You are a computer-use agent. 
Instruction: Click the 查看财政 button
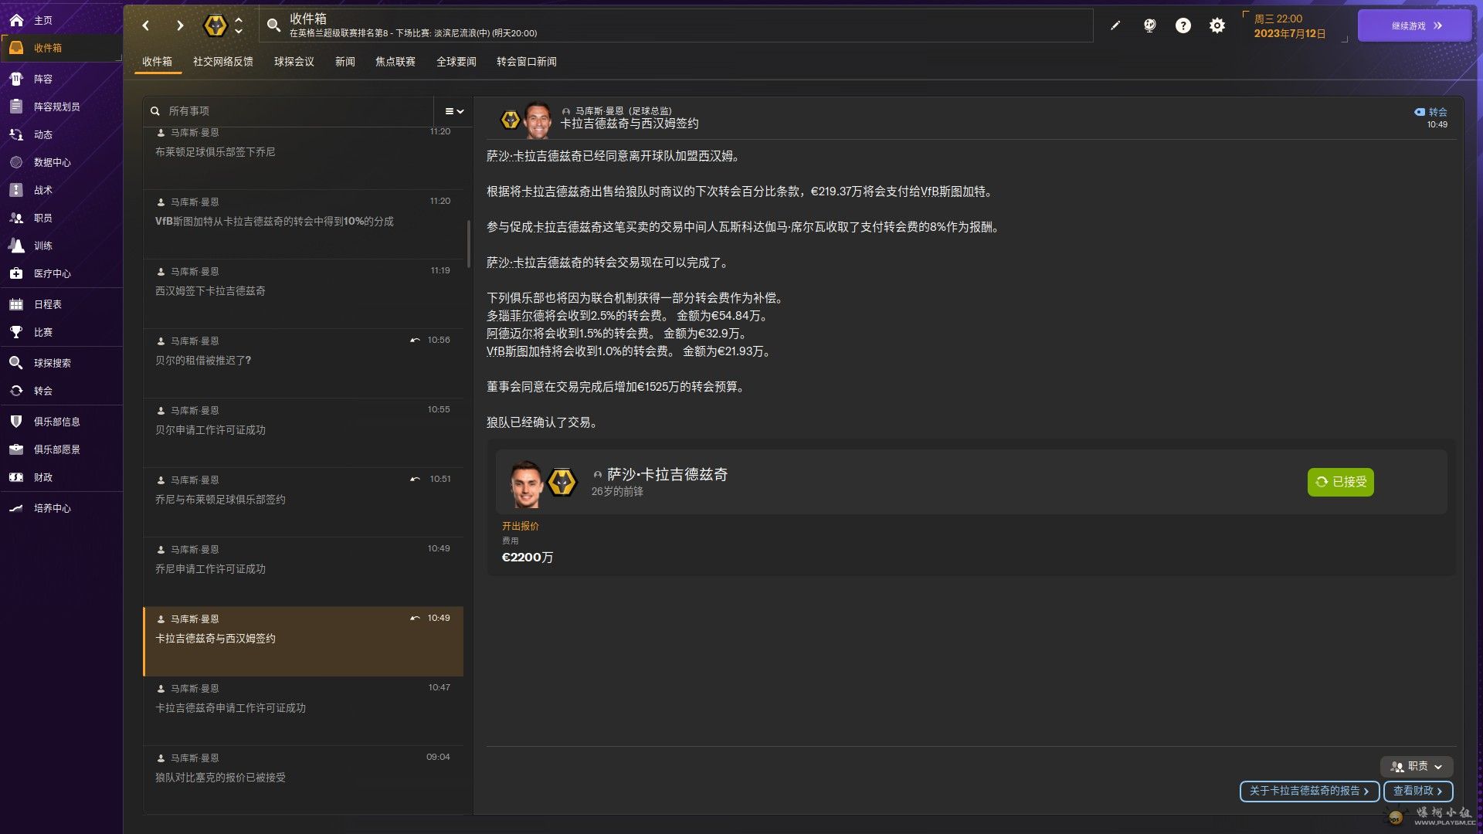(1418, 791)
